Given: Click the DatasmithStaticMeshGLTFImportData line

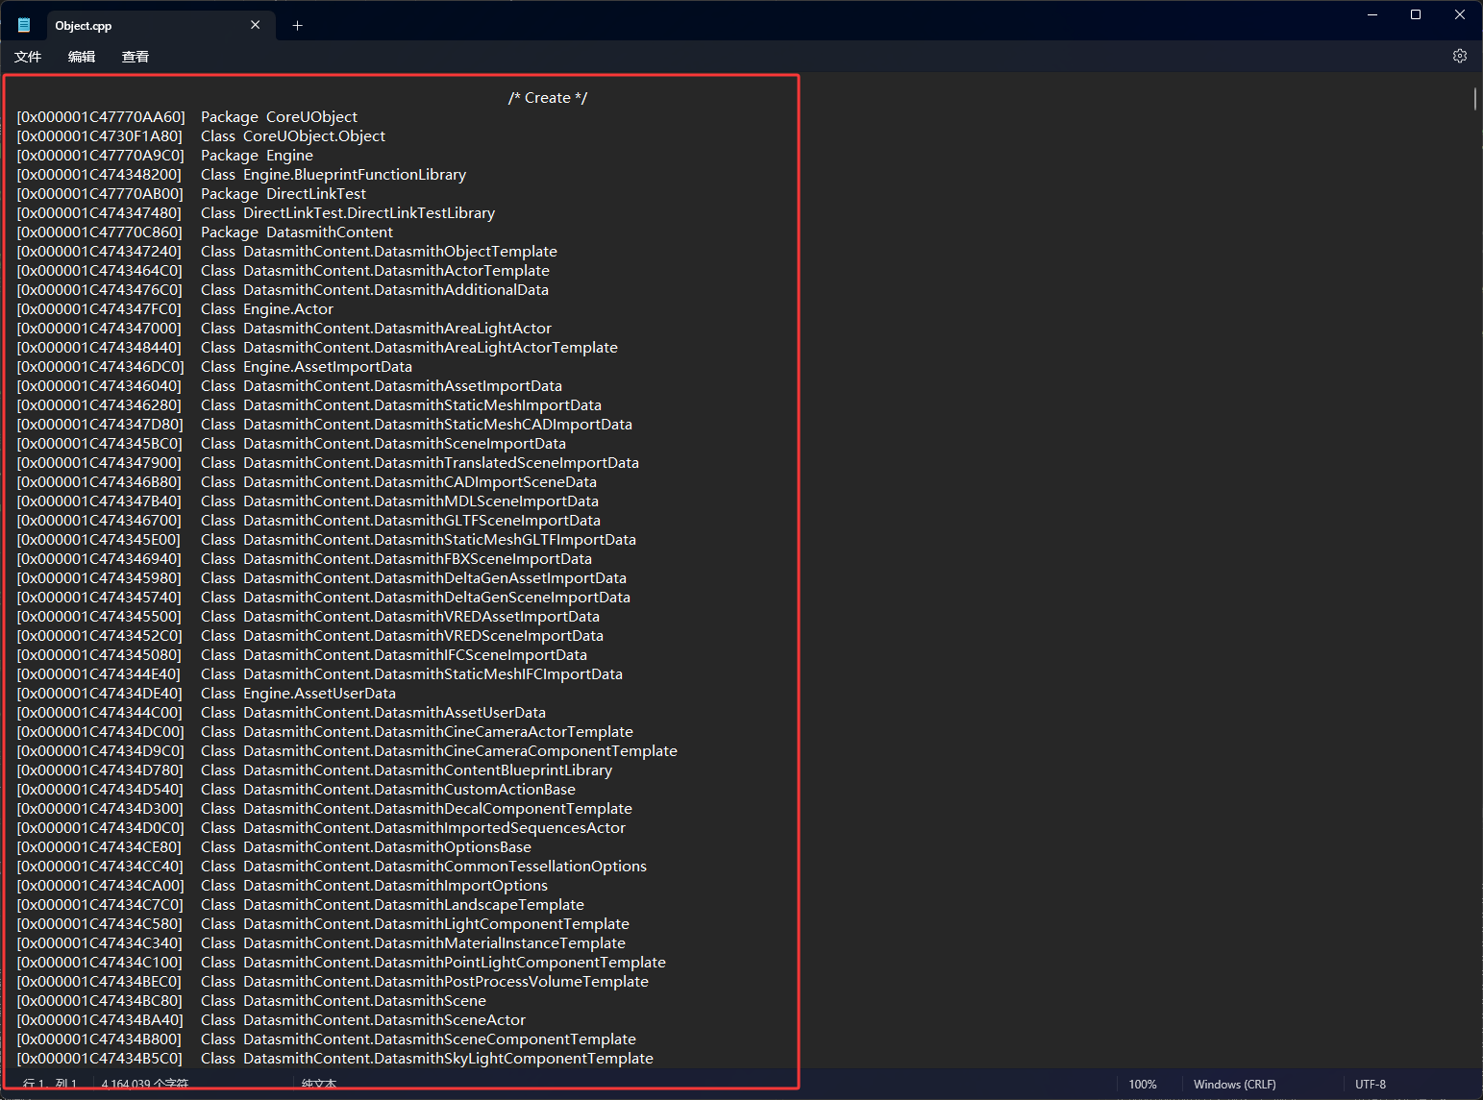Looking at the screenshot, I should tap(327, 540).
